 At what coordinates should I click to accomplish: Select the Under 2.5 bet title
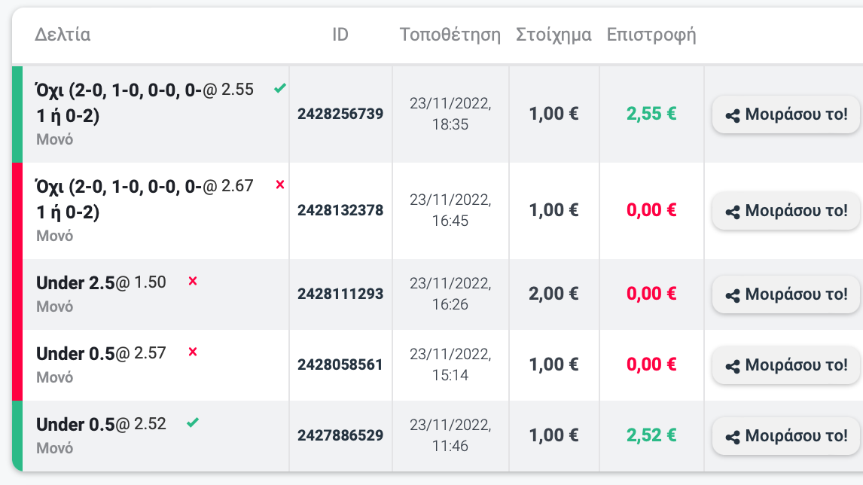click(x=75, y=283)
